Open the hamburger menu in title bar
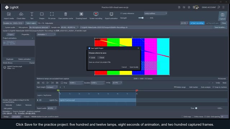The width and height of the screenshot is (230, 129). pyautogui.click(x=224, y=7)
